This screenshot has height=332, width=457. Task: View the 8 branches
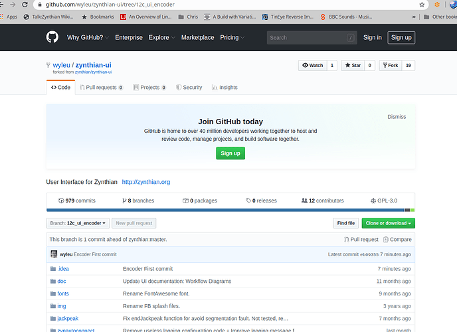click(138, 201)
